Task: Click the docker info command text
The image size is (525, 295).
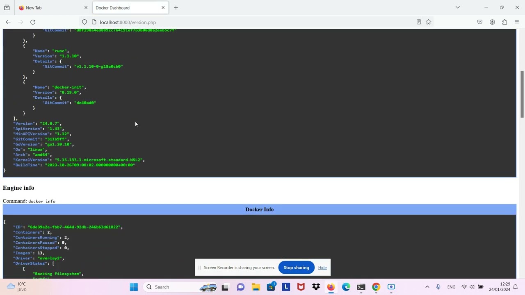Action: [x=42, y=201]
